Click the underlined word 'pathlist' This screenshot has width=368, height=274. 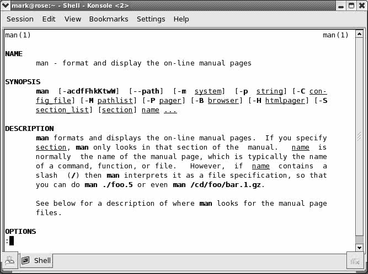[115, 101]
